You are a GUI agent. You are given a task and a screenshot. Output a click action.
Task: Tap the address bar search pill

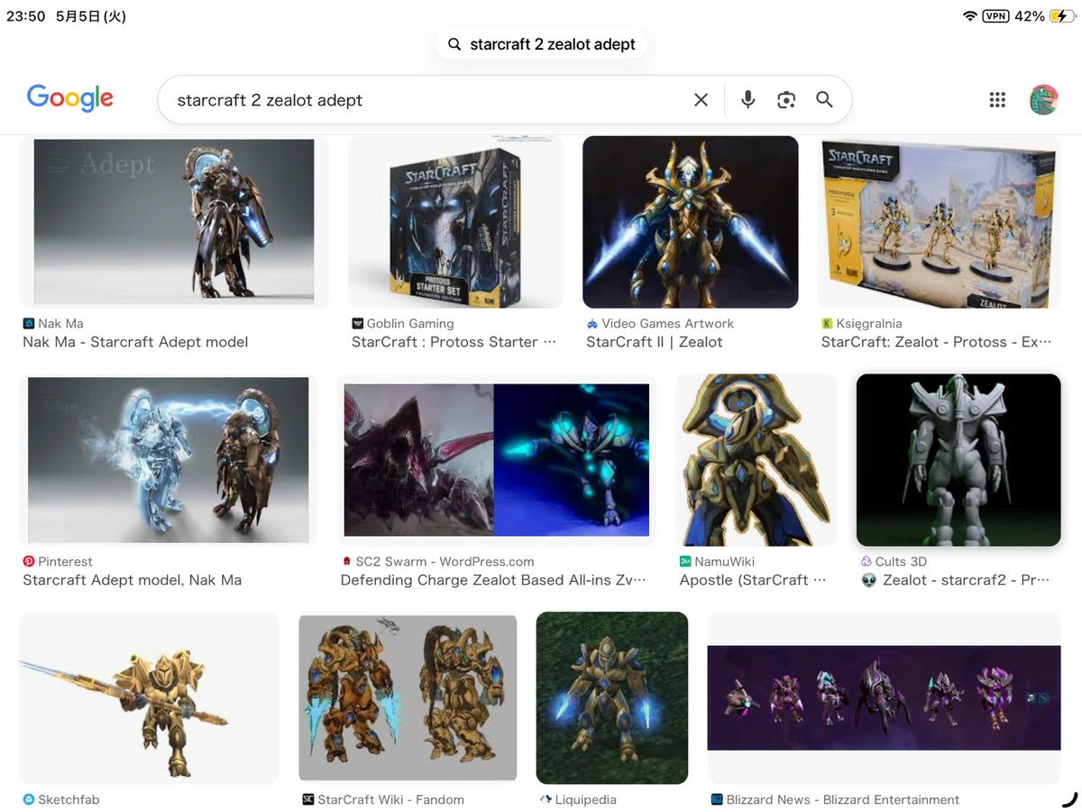[541, 44]
